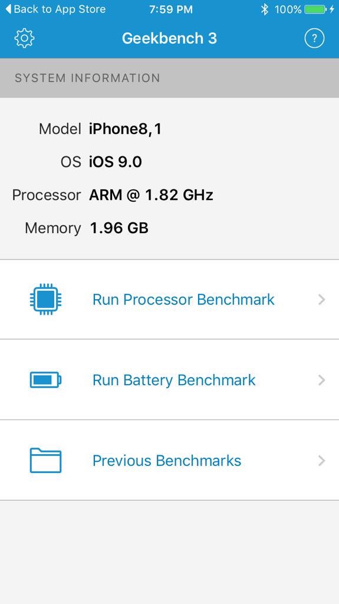
Task: Open settings via the gear icon
Action: (24, 38)
